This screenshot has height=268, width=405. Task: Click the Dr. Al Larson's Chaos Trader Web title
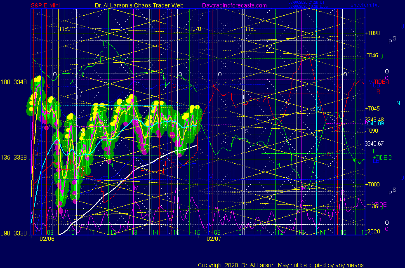[139, 5]
